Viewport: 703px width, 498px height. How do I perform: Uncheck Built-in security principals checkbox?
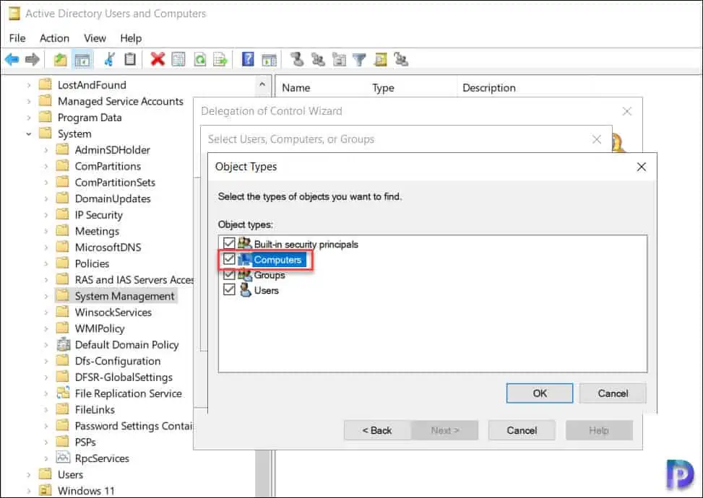point(229,243)
